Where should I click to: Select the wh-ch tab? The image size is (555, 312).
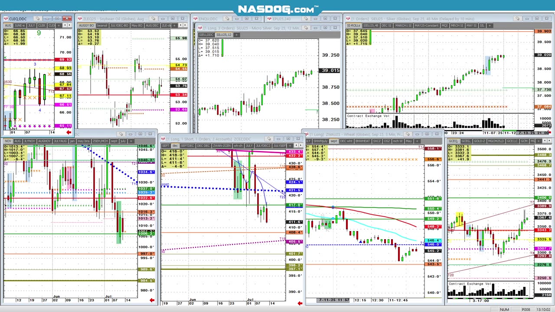coord(238,146)
